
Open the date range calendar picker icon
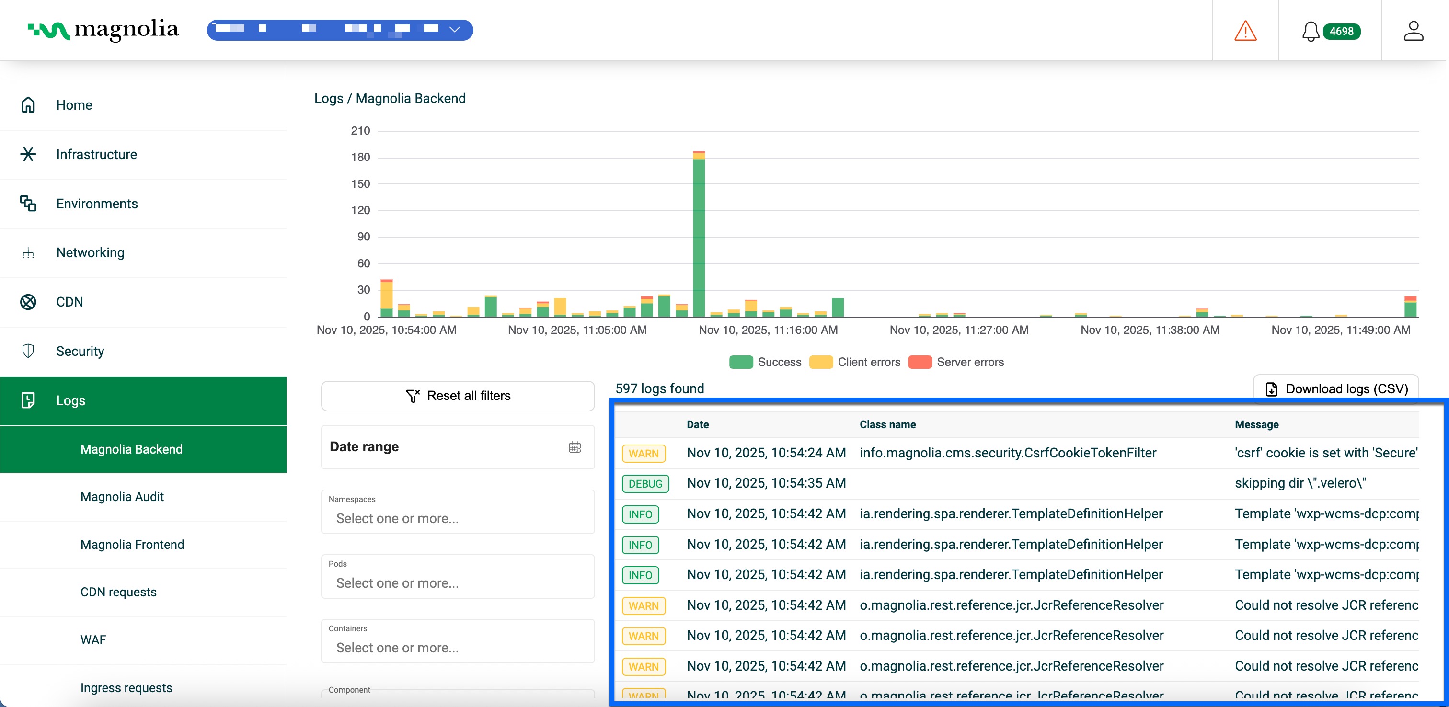click(x=575, y=446)
